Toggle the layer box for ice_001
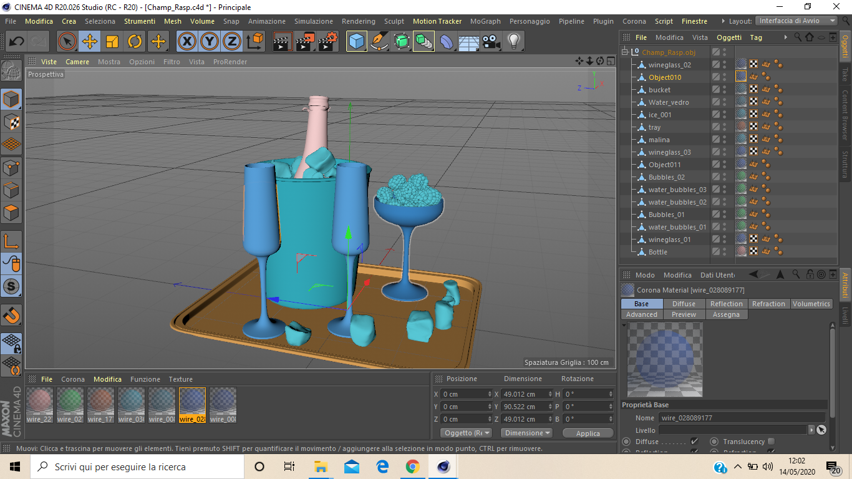The height and width of the screenshot is (479, 852). coord(715,115)
